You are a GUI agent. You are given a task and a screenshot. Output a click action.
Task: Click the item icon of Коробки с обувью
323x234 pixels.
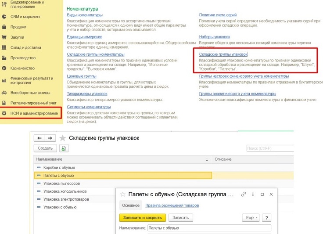coord(39,167)
